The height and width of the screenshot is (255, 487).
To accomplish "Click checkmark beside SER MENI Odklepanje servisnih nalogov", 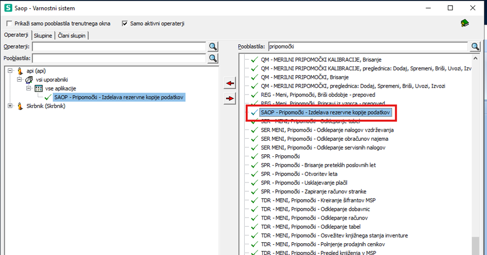I will coord(255,148).
